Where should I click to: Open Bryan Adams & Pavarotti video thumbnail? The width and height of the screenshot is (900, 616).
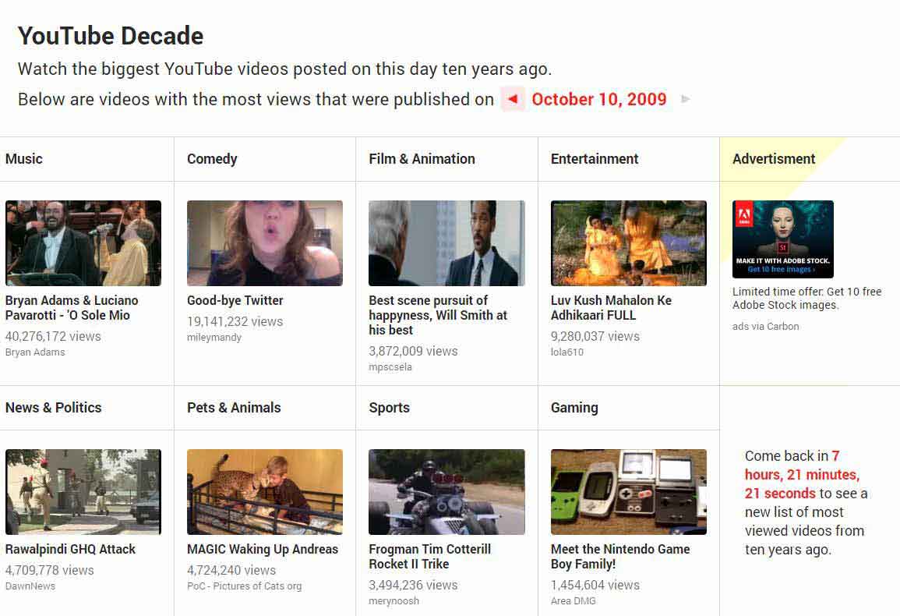(x=83, y=243)
